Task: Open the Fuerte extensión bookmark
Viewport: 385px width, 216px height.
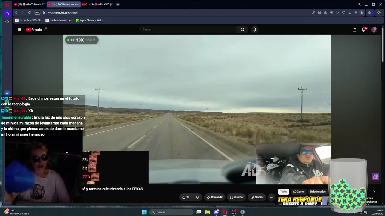Action: coord(59,20)
